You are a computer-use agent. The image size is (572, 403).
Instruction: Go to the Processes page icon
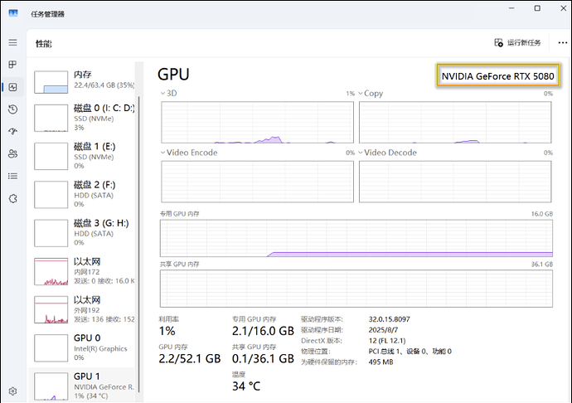point(12,65)
